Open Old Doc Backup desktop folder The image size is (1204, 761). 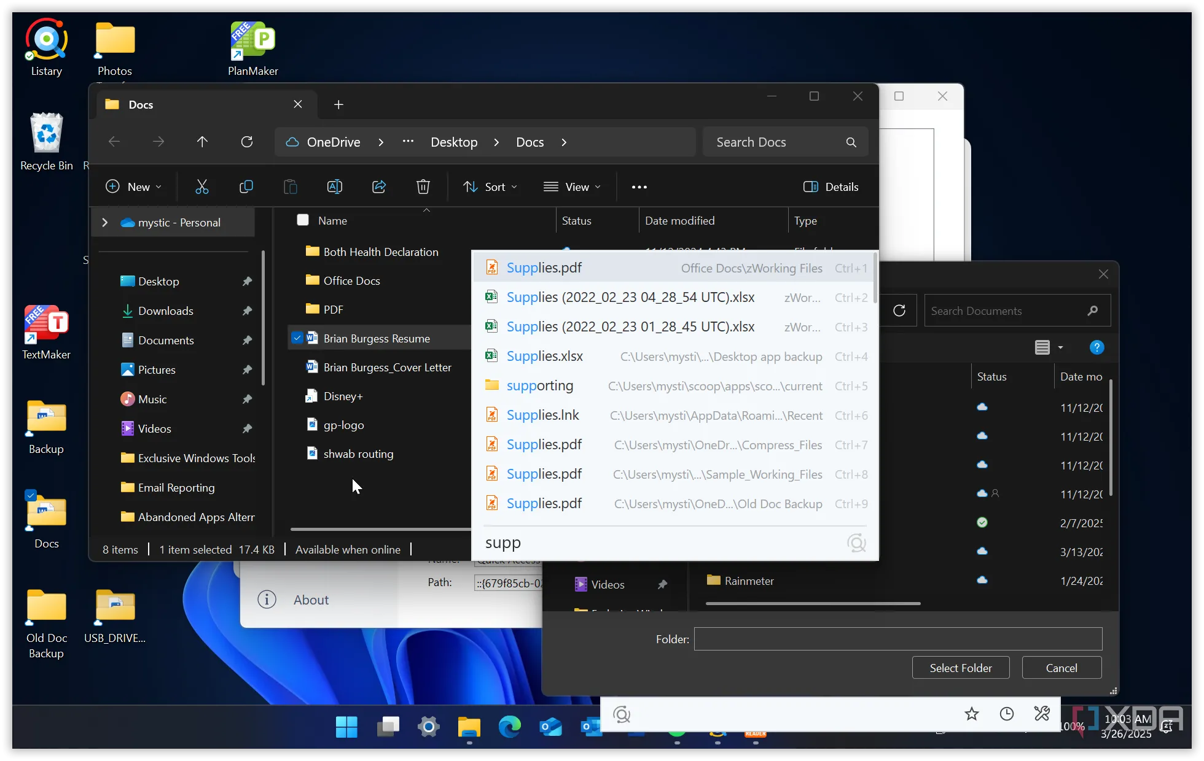(x=47, y=624)
